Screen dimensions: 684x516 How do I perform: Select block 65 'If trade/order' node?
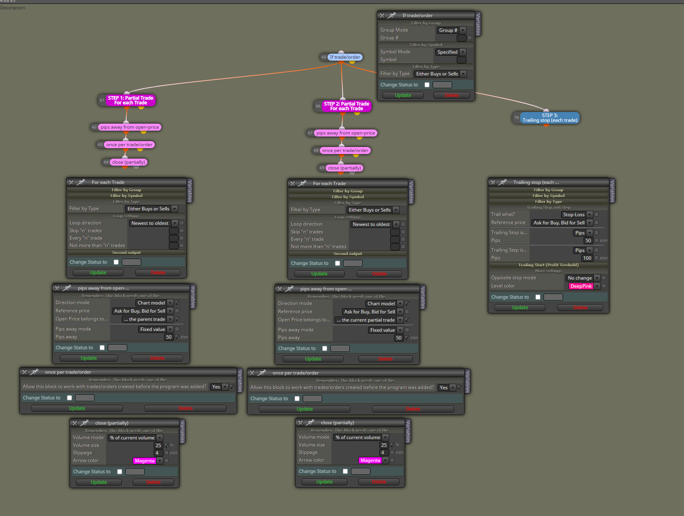(345, 57)
